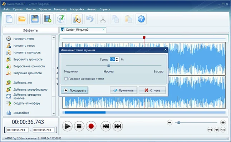Click the horizontal waveform scrollbar thumb
The height and width of the screenshot is (142, 231).
(85, 112)
